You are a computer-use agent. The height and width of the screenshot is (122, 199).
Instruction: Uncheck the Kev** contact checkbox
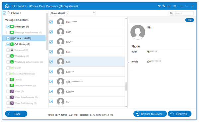(x=51, y=42)
